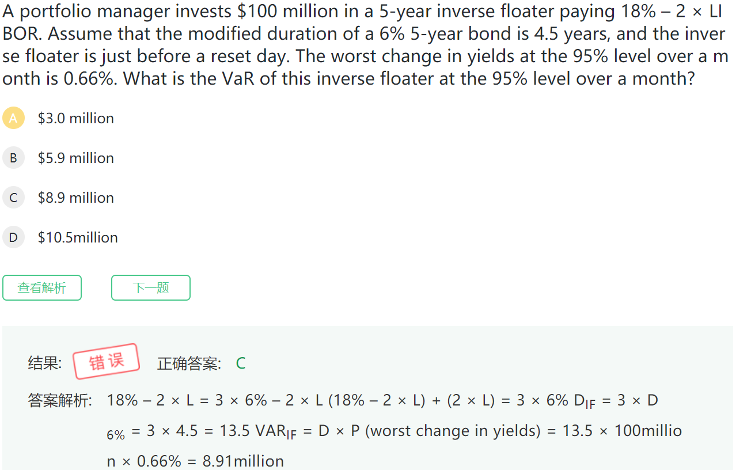Image resolution: width=751 pixels, height=470 pixels.
Task: Click the 答案解析: label
Action: point(60,400)
